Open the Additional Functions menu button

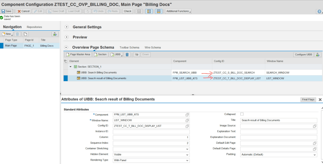[x=178, y=11]
